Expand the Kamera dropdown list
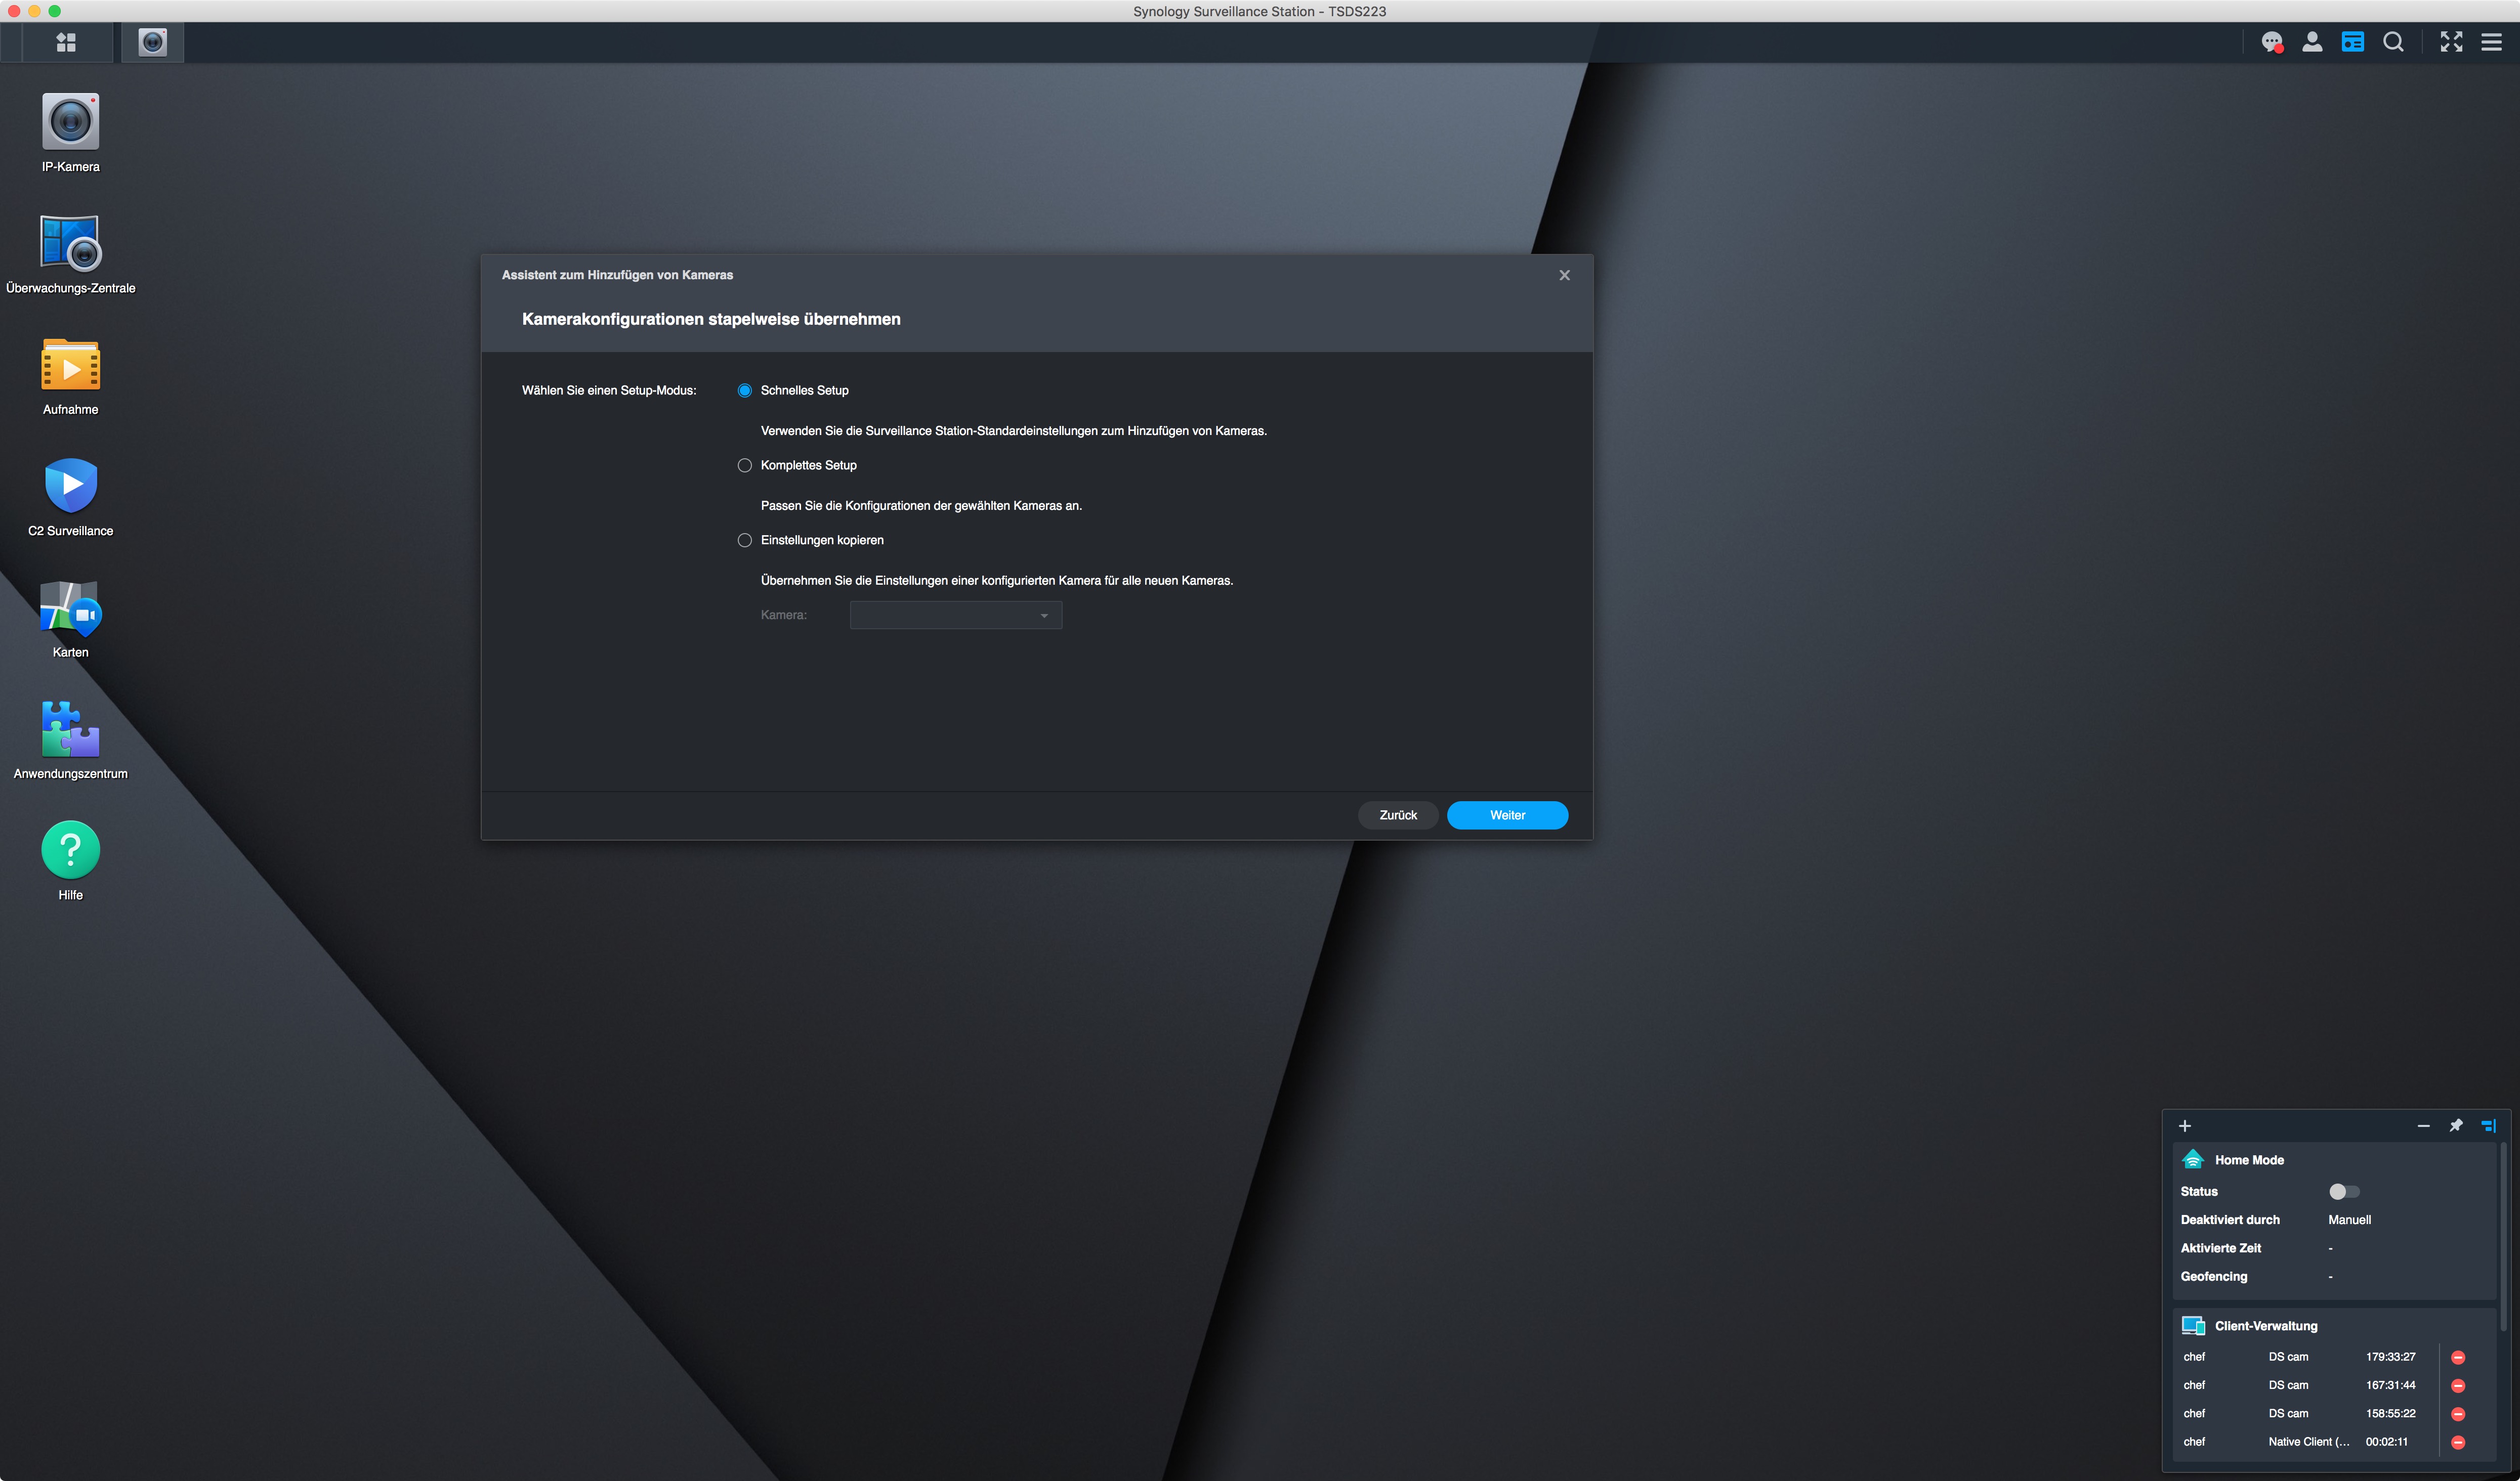Viewport: 2520px width, 1481px height. click(x=956, y=616)
